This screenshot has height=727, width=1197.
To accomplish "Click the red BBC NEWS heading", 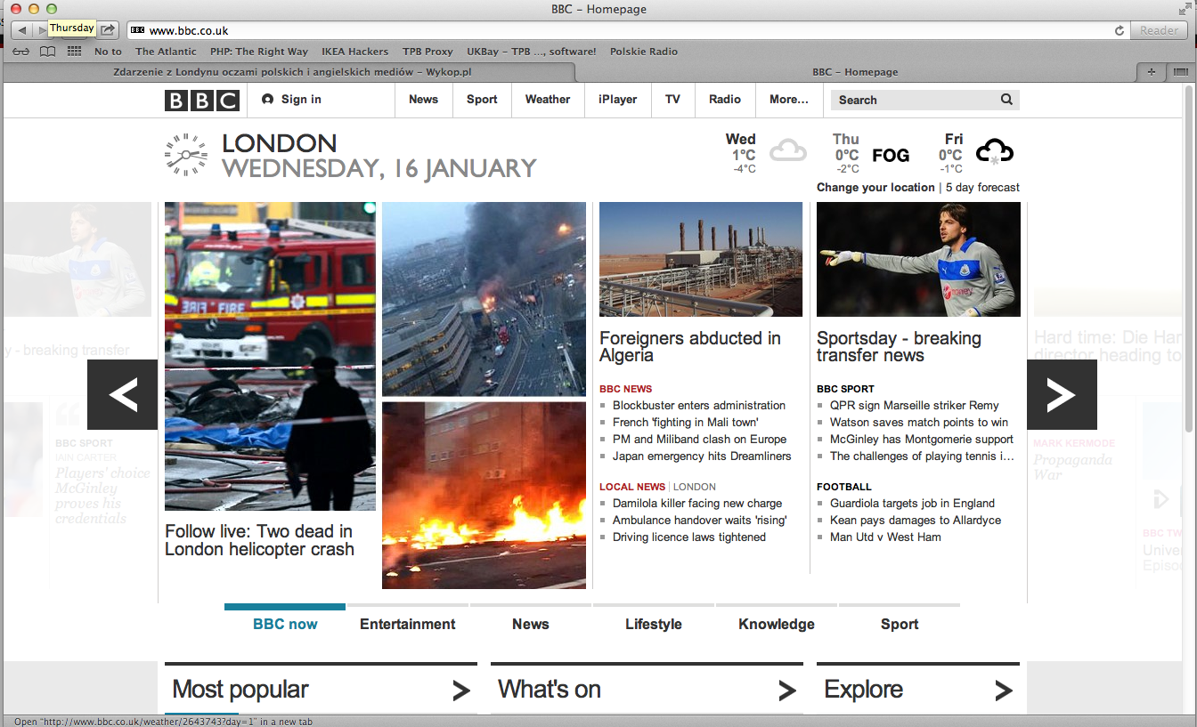I will (x=626, y=389).
